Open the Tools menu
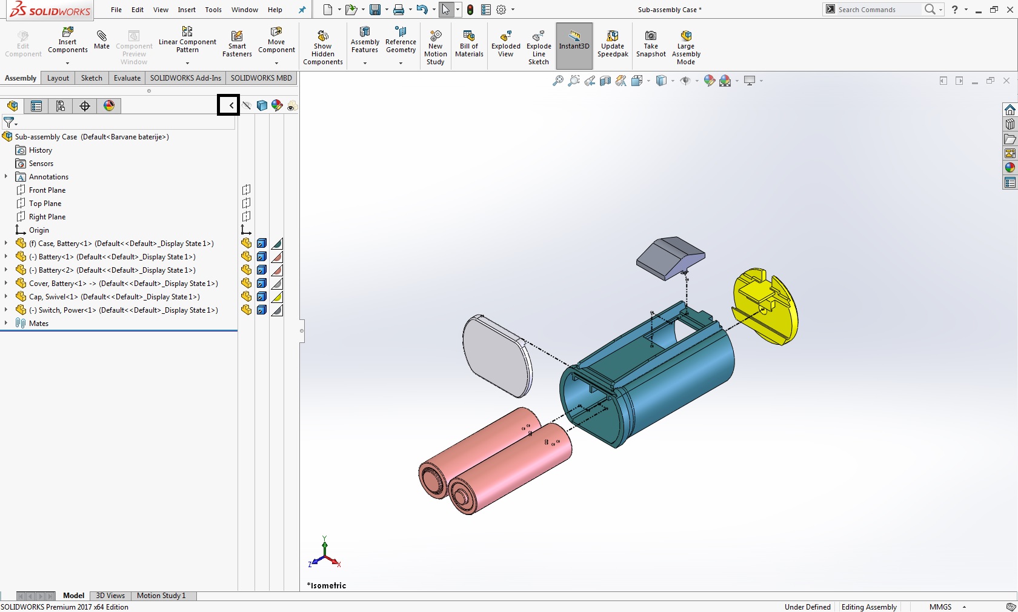 click(213, 10)
